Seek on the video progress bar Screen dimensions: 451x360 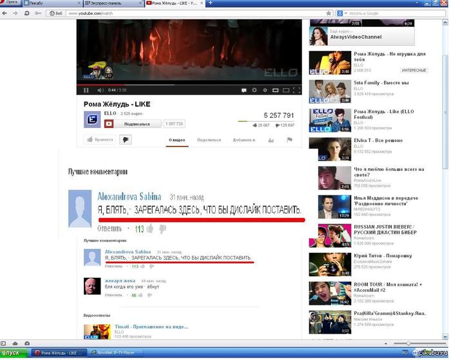[189, 85]
